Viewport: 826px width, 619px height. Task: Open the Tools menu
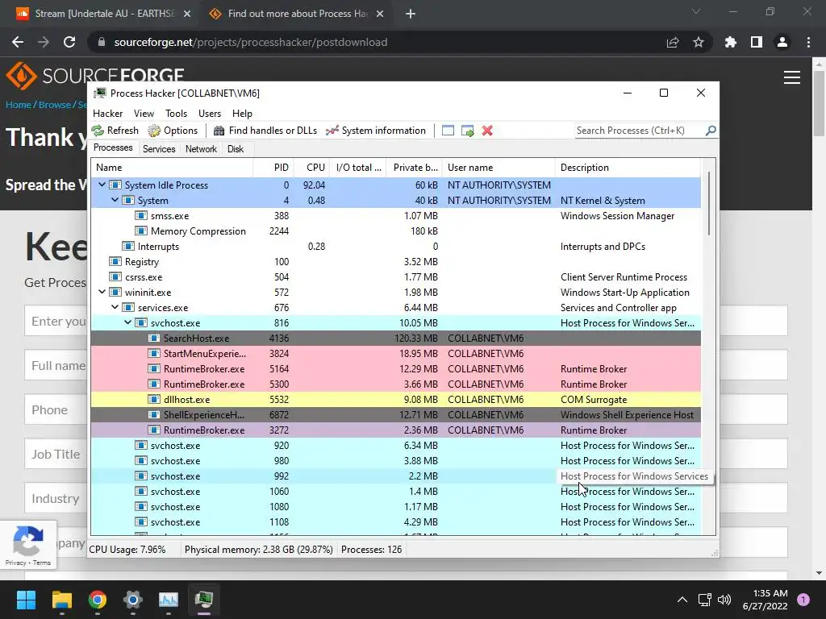coord(176,113)
